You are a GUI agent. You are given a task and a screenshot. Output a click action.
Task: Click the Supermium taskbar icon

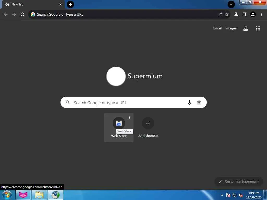56,195
